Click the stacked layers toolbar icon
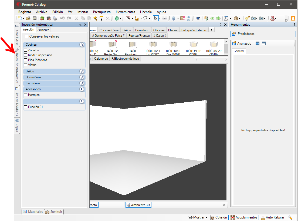This screenshot has height=222, width=298. pyautogui.click(x=174, y=18)
